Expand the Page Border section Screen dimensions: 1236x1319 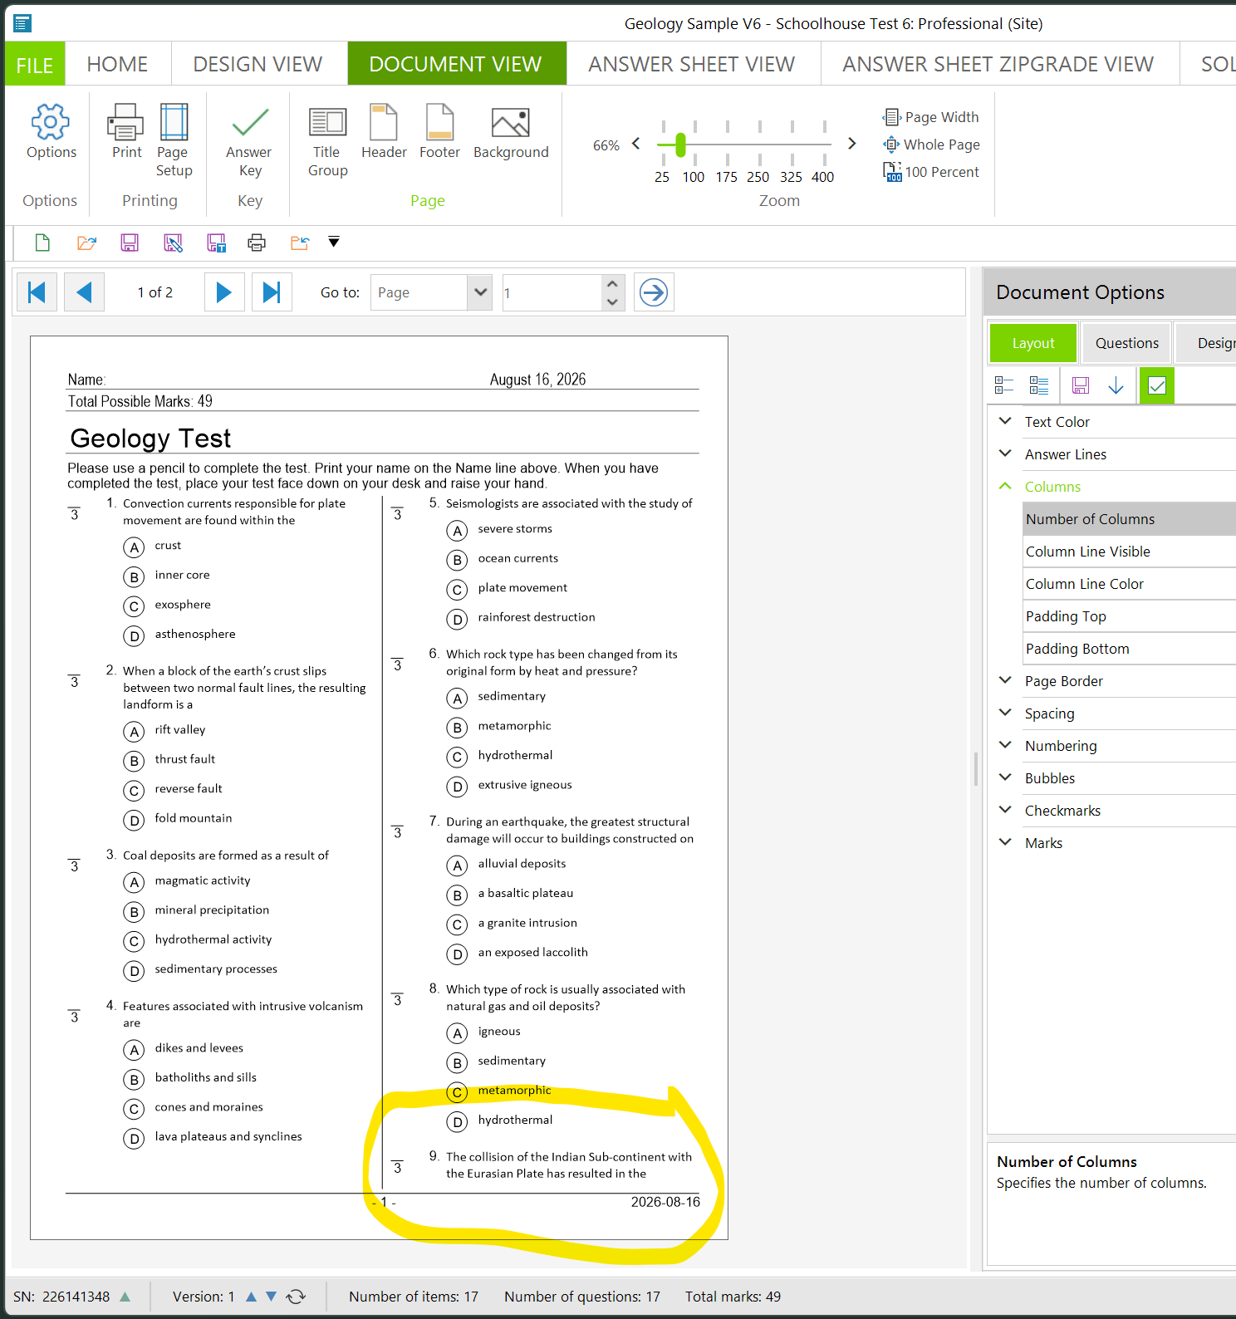pos(1005,680)
